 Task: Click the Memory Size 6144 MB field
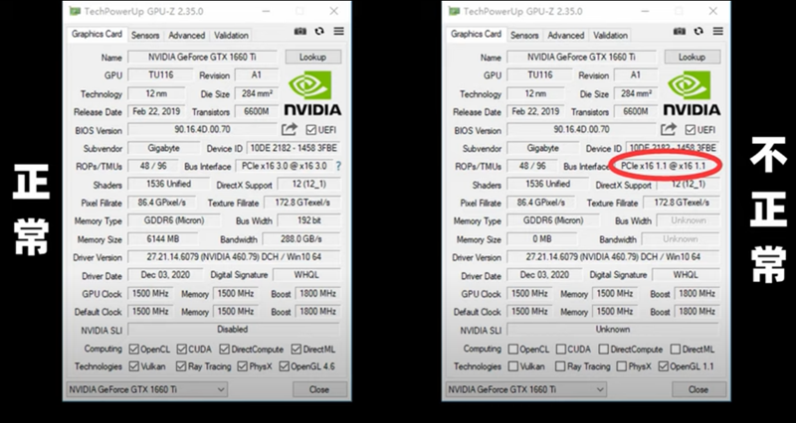162,238
